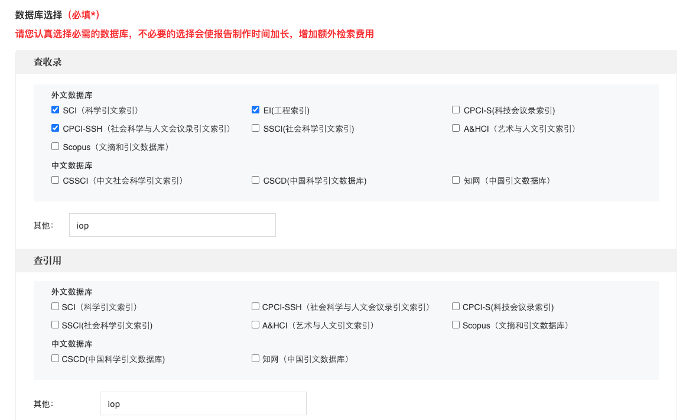Check A&HCI in the 查收录 section
Viewport: 696px width, 420px height.
click(456, 128)
